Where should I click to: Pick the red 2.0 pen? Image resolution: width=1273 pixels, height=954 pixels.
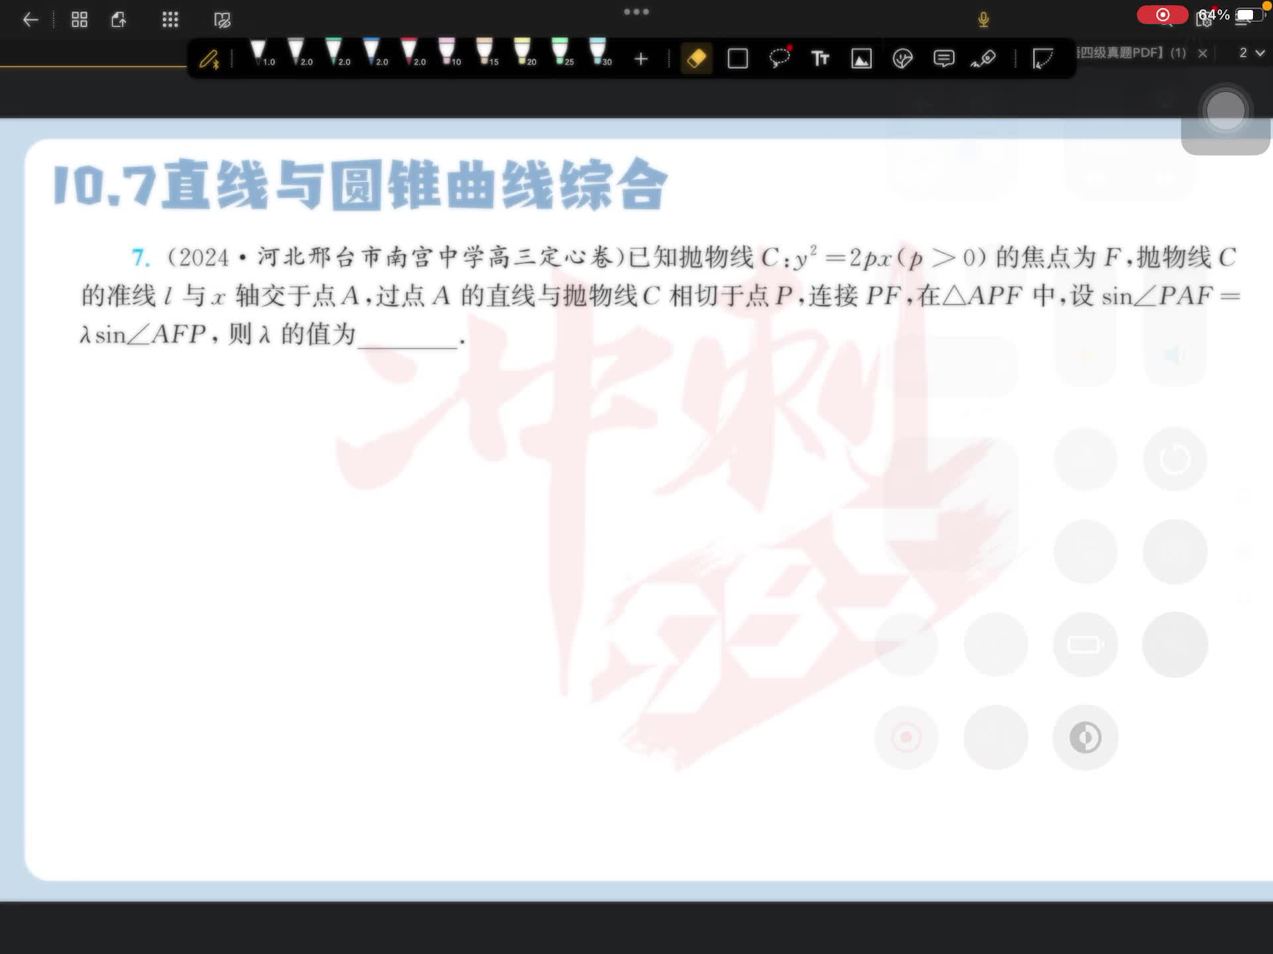tap(410, 52)
